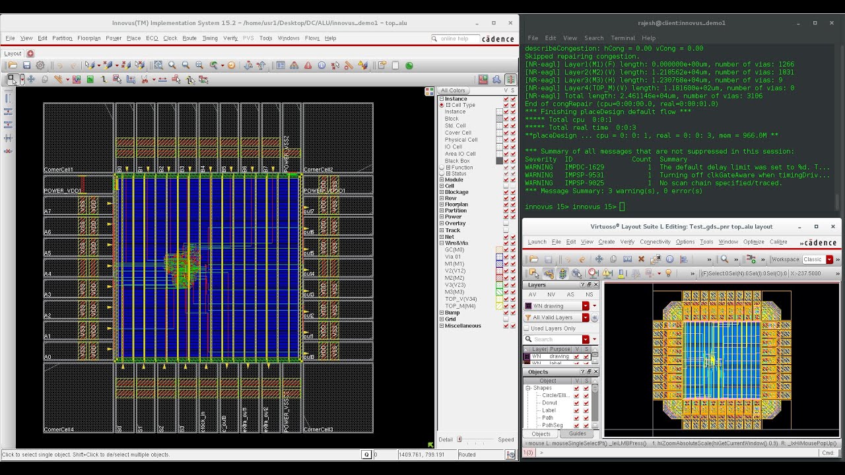Click the Zoom In magnifier icon

pos(172,65)
